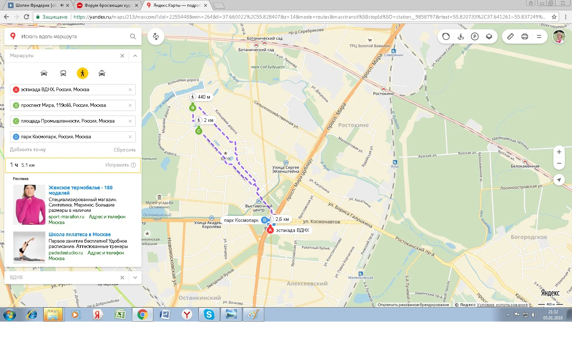Toggle the traffic layer round icon

point(446,36)
